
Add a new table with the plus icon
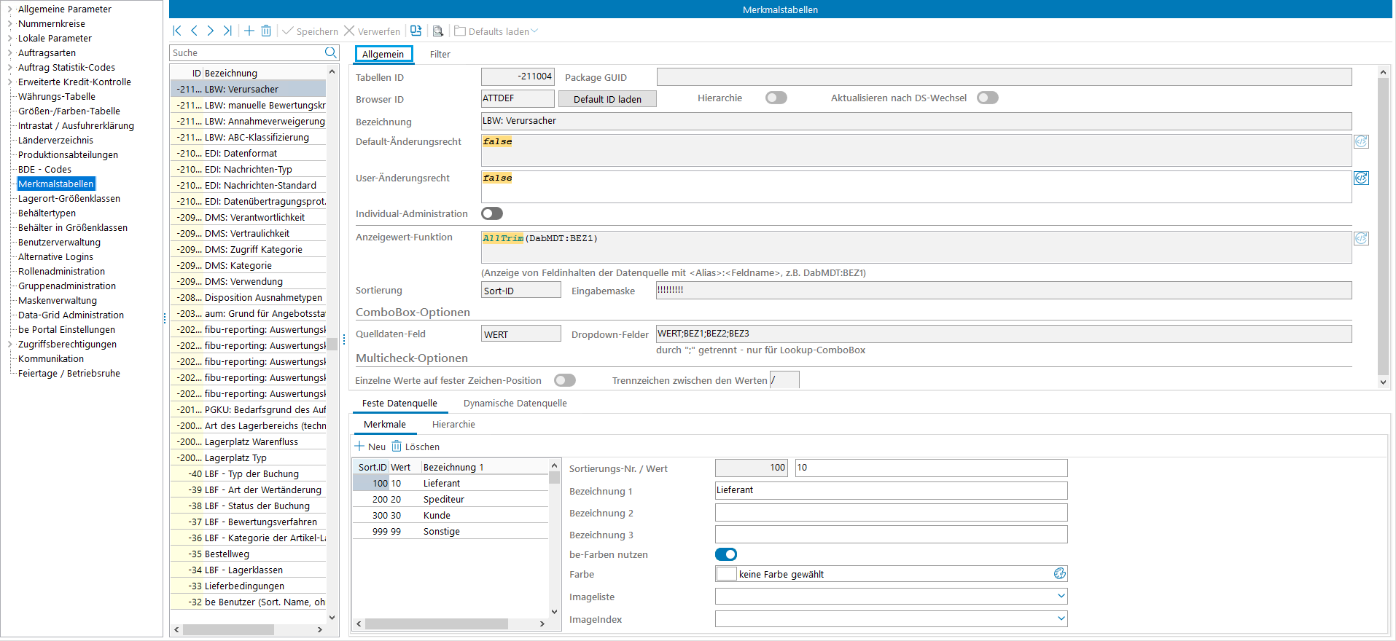click(249, 31)
